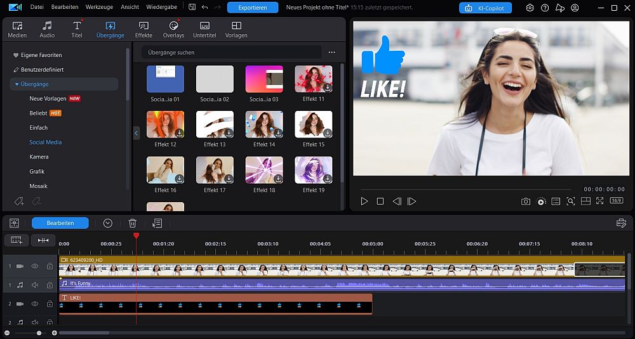Open the Medien room
The image size is (635, 339).
pyautogui.click(x=17, y=30)
